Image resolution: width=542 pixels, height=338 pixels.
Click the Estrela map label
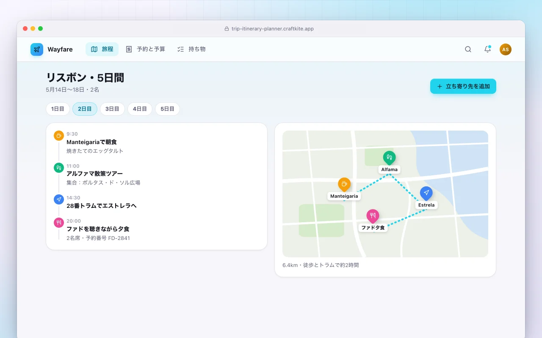point(426,205)
